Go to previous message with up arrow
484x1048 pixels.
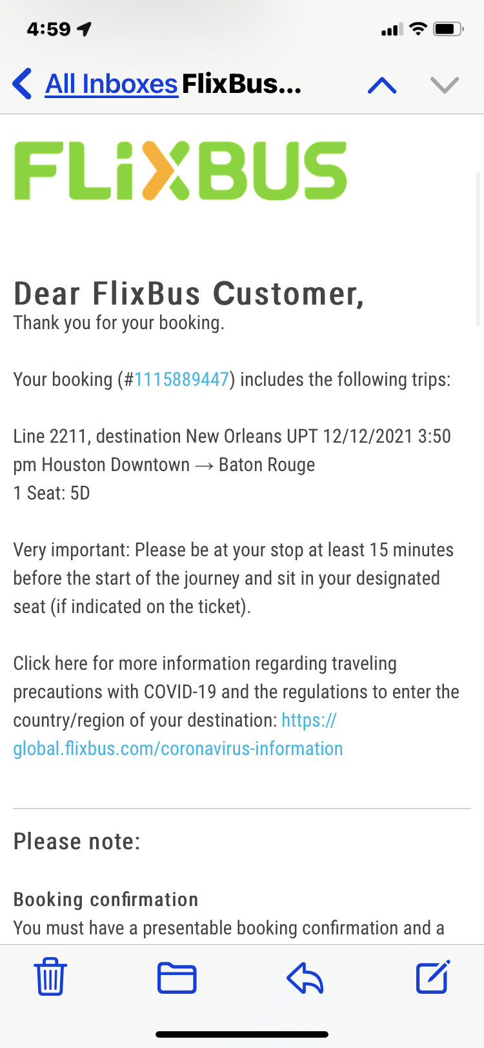coord(382,85)
